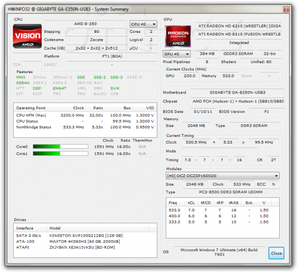Click the CR 2T command rate field
298x273 pixels.
click(x=273, y=160)
